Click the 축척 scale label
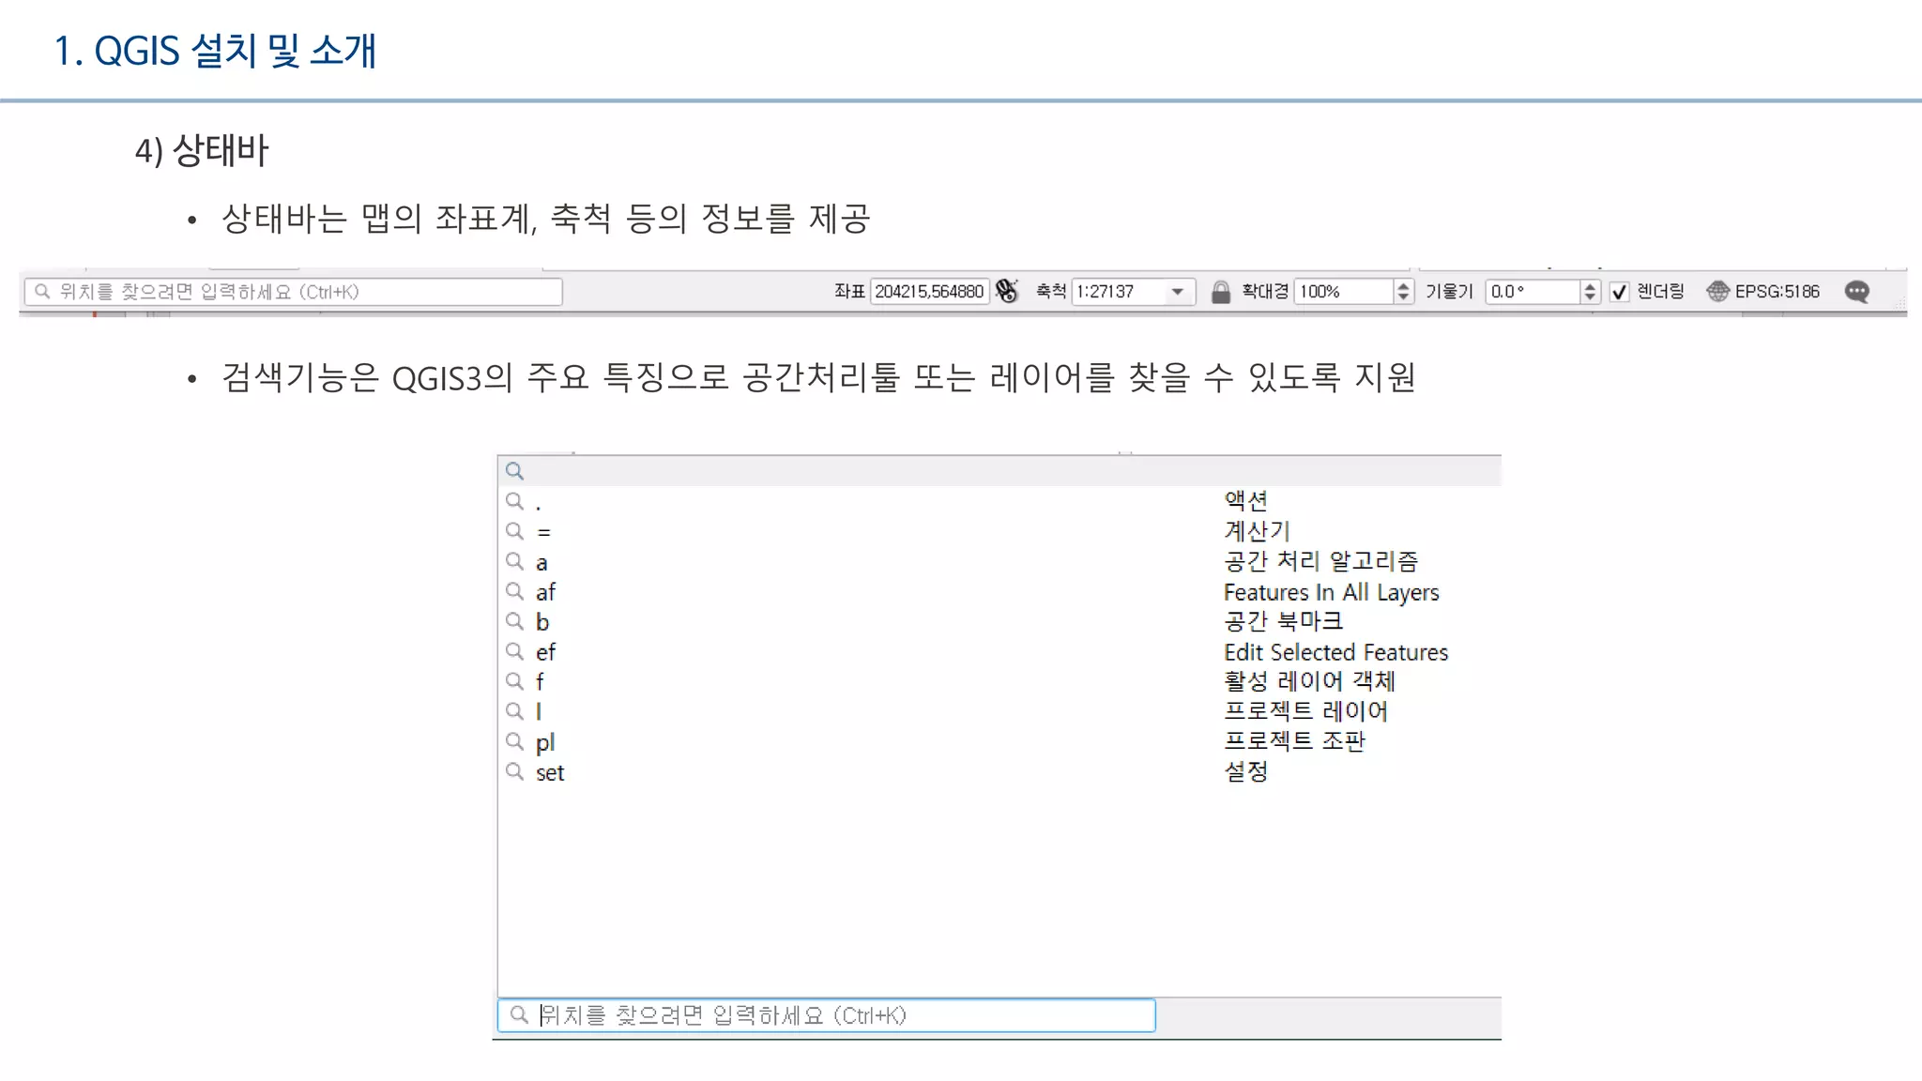Image resolution: width=1922 pixels, height=1081 pixels. (x=1051, y=292)
